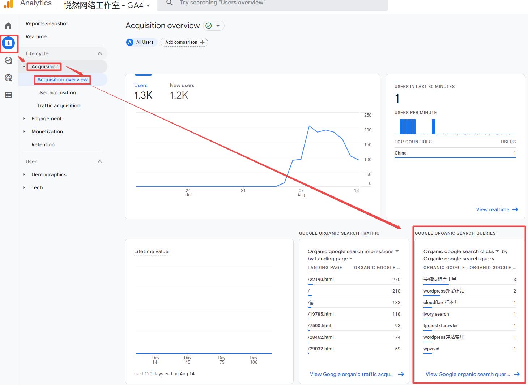The width and height of the screenshot is (528, 385).
Task: Collapse the Acquisition tree triangle
Action: (x=24, y=66)
